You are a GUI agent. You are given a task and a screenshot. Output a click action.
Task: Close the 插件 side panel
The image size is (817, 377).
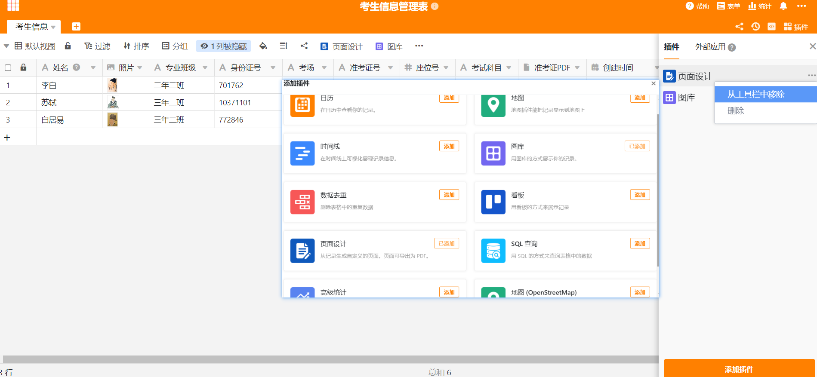812,46
